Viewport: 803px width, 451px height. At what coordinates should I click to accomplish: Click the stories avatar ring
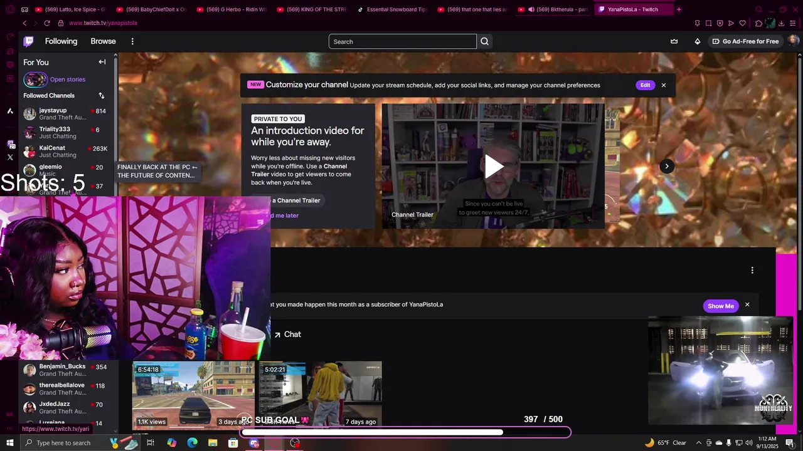[35, 80]
